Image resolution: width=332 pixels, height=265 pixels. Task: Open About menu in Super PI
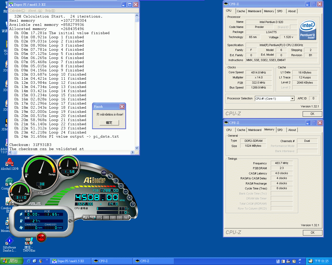(35, 11)
